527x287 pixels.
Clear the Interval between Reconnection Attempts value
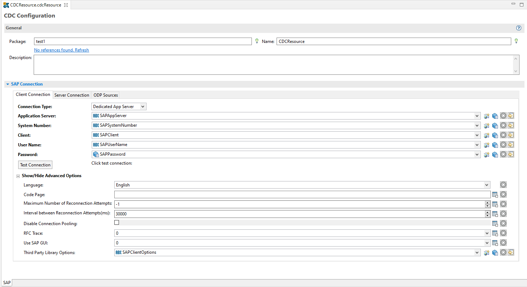[503, 214]
